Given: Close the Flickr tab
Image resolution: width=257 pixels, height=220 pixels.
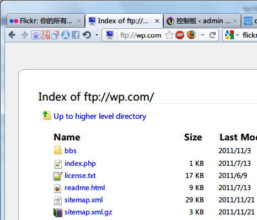Looking at the screenshot, I should (79, 21).
